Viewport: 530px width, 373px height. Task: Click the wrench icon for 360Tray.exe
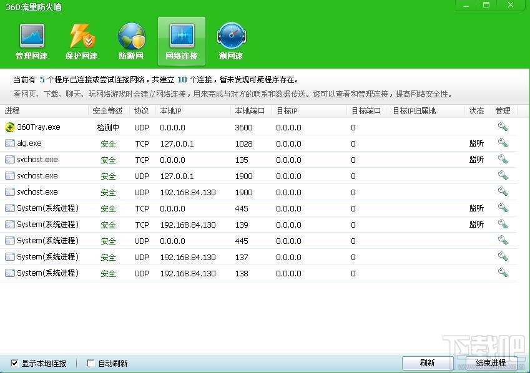point(503,127)
